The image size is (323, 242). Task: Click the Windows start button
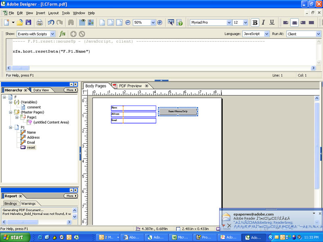click(x=15, y=237)
